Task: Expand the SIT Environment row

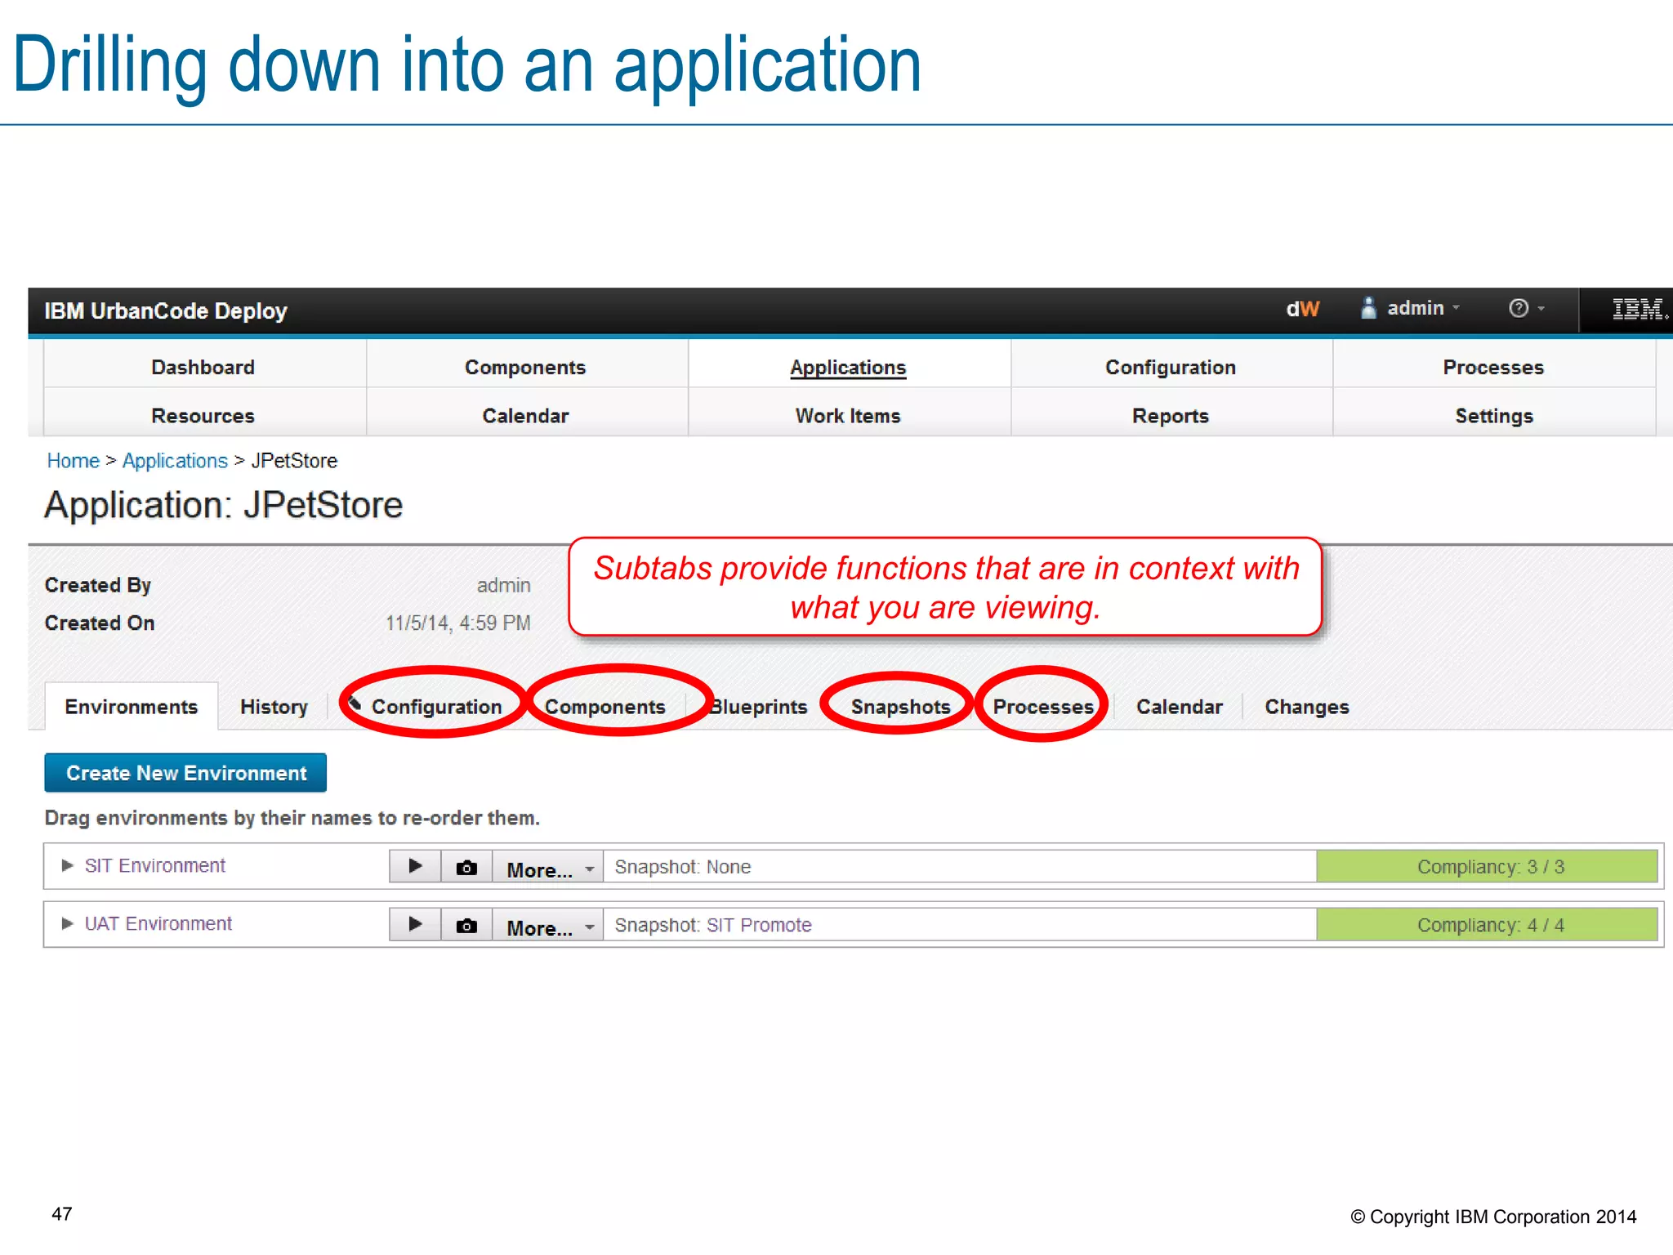Action: pyautogui.click(x=68, y=865)
